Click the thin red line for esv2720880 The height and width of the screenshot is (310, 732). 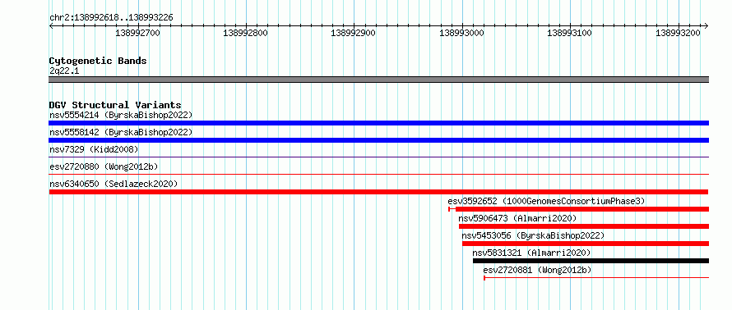point(378,174)
